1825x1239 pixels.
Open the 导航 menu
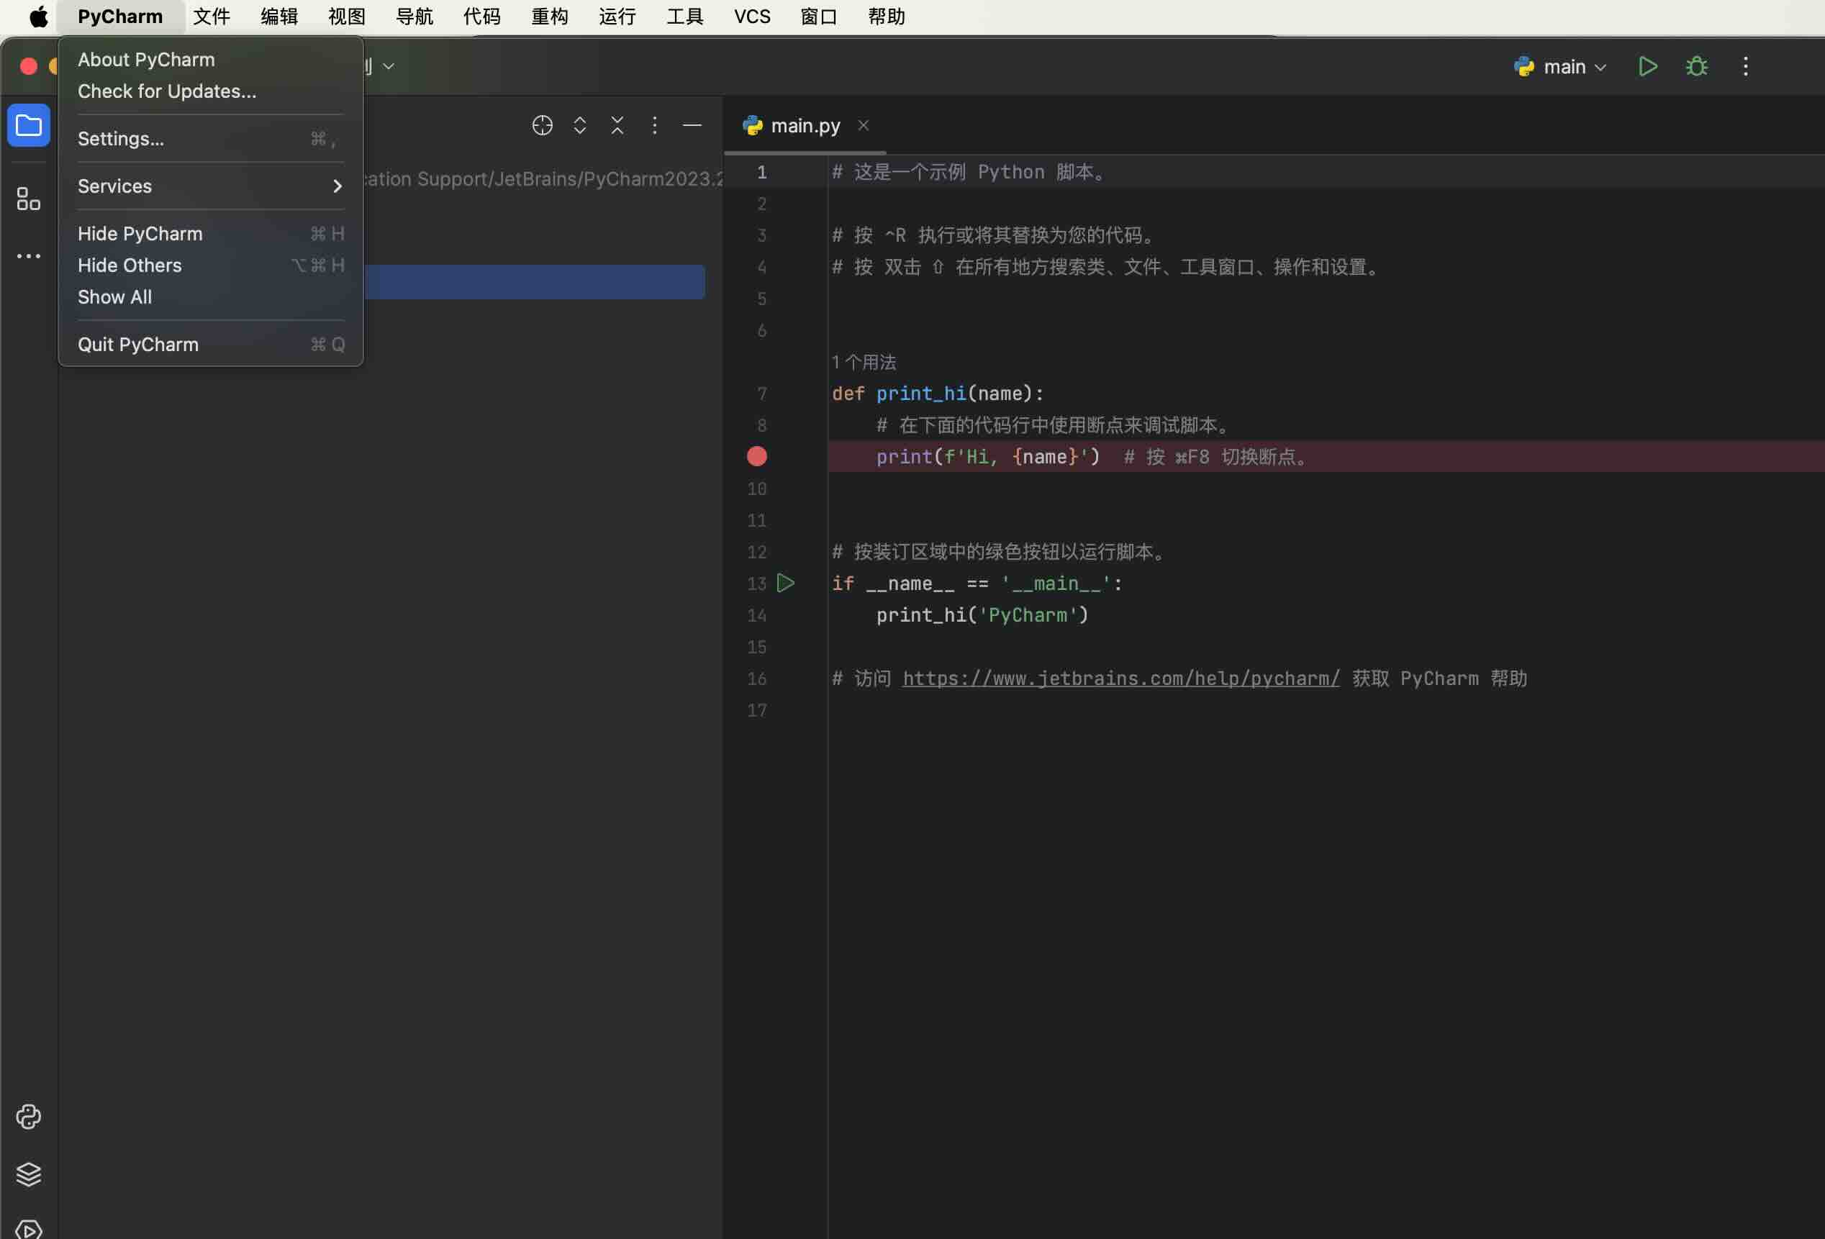415,17
